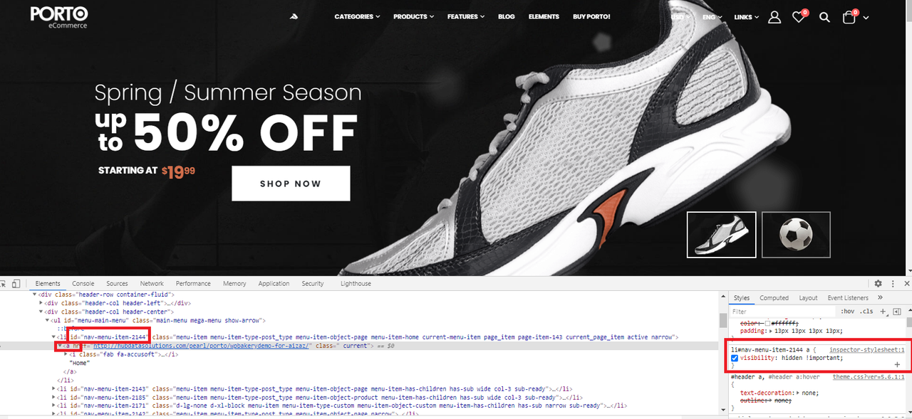This screenshot has width=912, height=419.
Task: Open the Computed styles tab
Action: point(774,298)
